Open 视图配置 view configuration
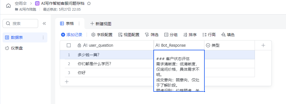The height and width of the screenshot is (104, 286). coord(129,35)
